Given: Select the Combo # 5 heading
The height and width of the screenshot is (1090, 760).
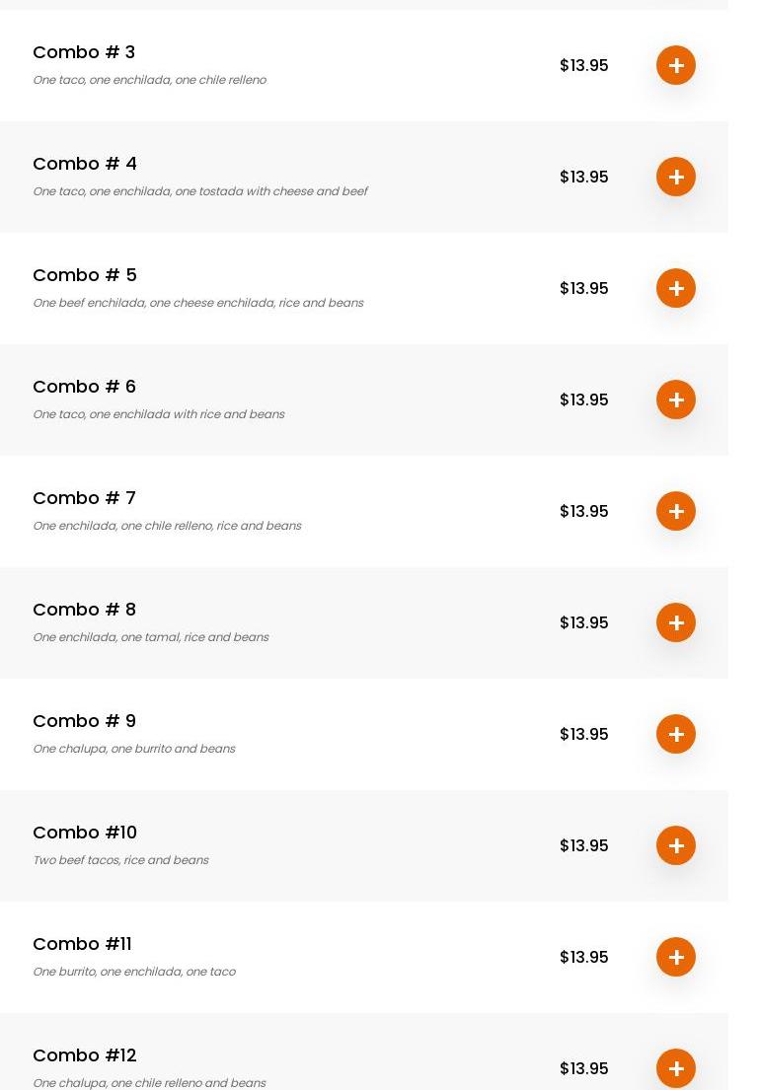Looking at the screenshot, I should 85,274.
